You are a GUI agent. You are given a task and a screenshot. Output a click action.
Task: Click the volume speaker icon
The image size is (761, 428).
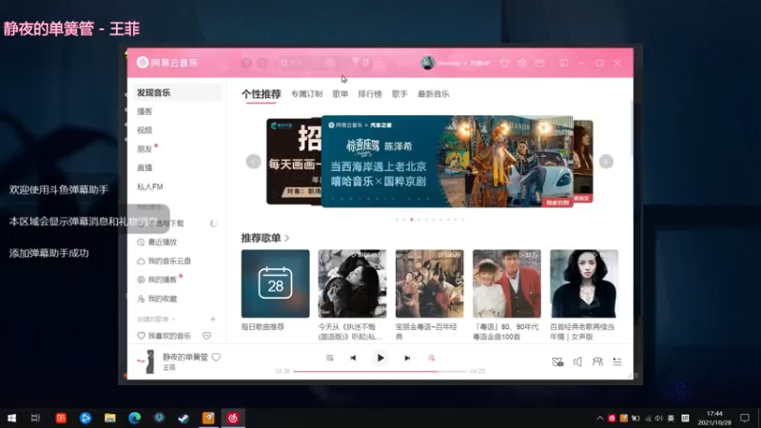tap(577, 362)
